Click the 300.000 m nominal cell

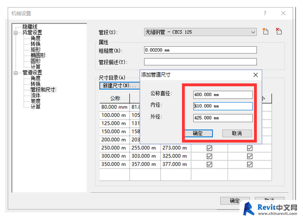click(115, 156)
